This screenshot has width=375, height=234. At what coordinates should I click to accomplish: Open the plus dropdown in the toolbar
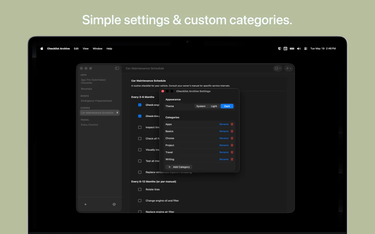click(289, 68)
